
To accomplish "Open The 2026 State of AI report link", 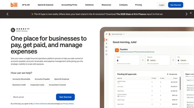I will coord(131,14).
